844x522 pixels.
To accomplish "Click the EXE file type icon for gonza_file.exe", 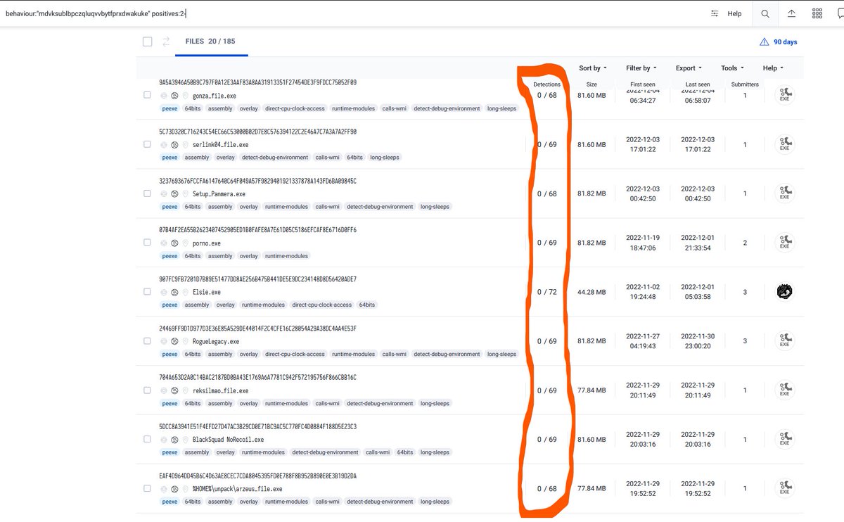I will 784,95.
